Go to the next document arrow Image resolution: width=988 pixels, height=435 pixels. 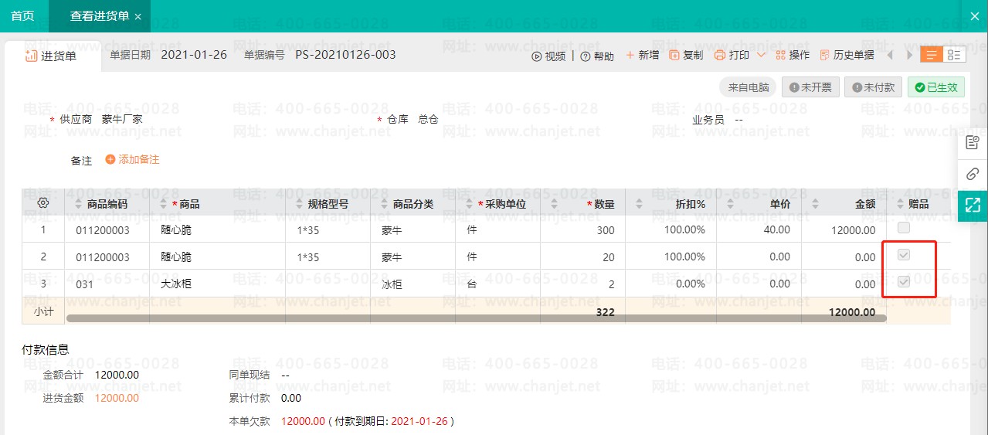[908, 55]
